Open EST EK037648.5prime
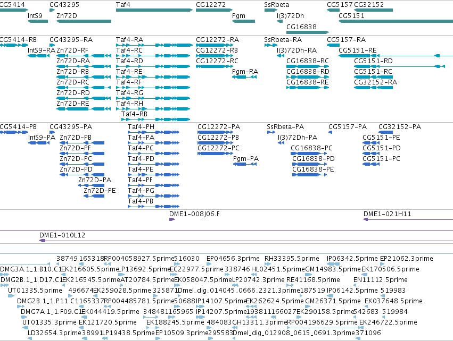 point(367,306)
